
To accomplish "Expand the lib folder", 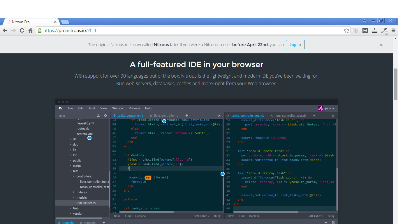I will click(70, 150).
